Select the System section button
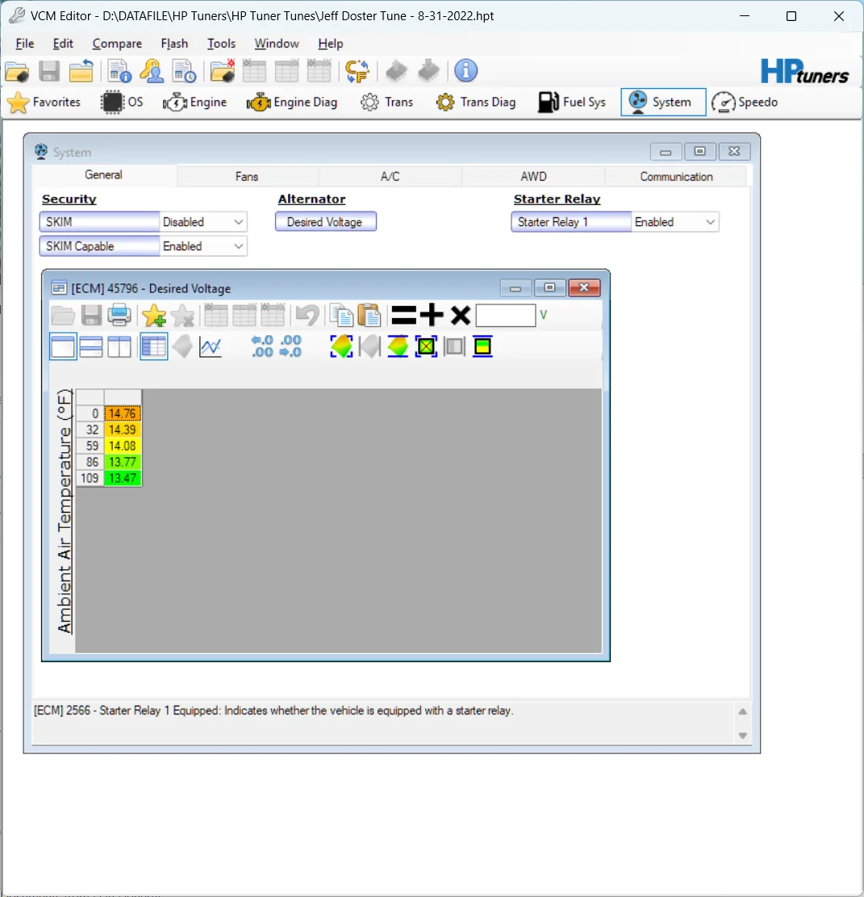This screenshot has height=897, width=864. pos(663,103)
